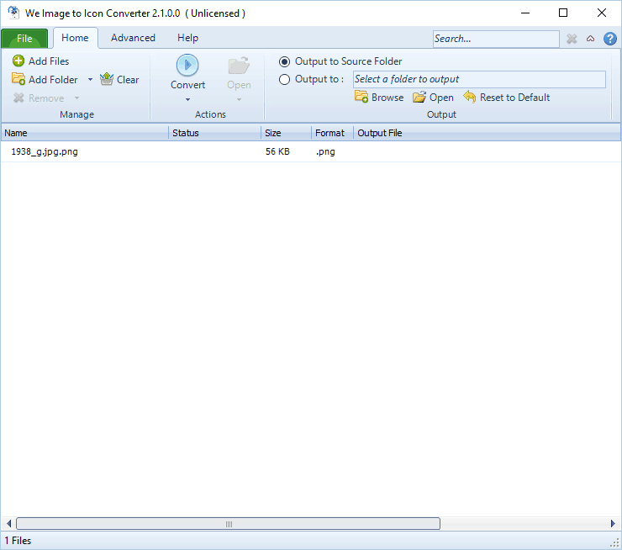Click the Open folder icon in Output group
This screenshot has width=622, height=550.
pyautogui.click(x=419, y=97)
